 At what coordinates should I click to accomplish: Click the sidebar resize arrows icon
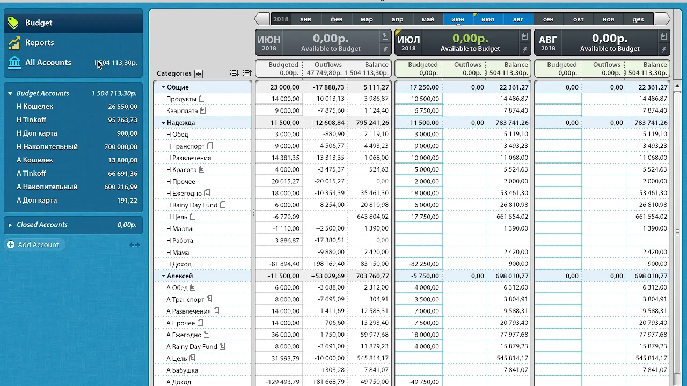(x=134, y=245)
